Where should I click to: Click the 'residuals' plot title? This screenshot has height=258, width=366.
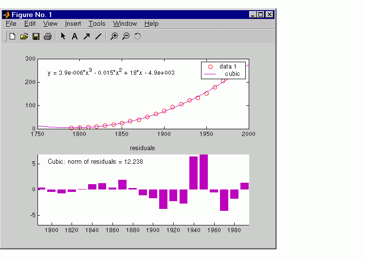pyautogui.click(x=143, y=148)
